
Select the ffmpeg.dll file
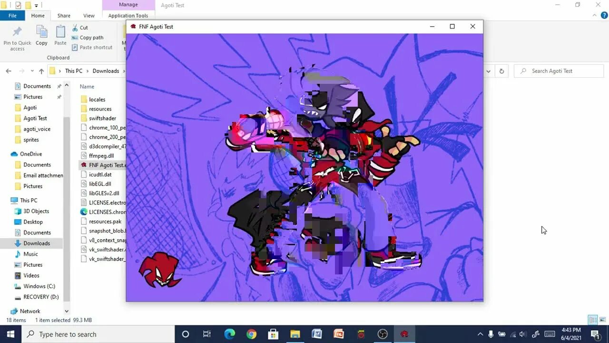pos(101,156)
